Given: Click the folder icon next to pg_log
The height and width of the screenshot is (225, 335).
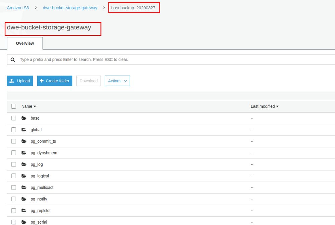Looking at the screenshot, I should click(x=24, y=164).
